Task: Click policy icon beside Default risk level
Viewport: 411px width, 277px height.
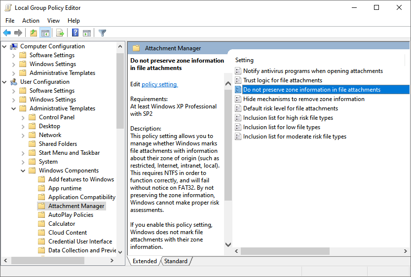Action: (x=238, y=108)
